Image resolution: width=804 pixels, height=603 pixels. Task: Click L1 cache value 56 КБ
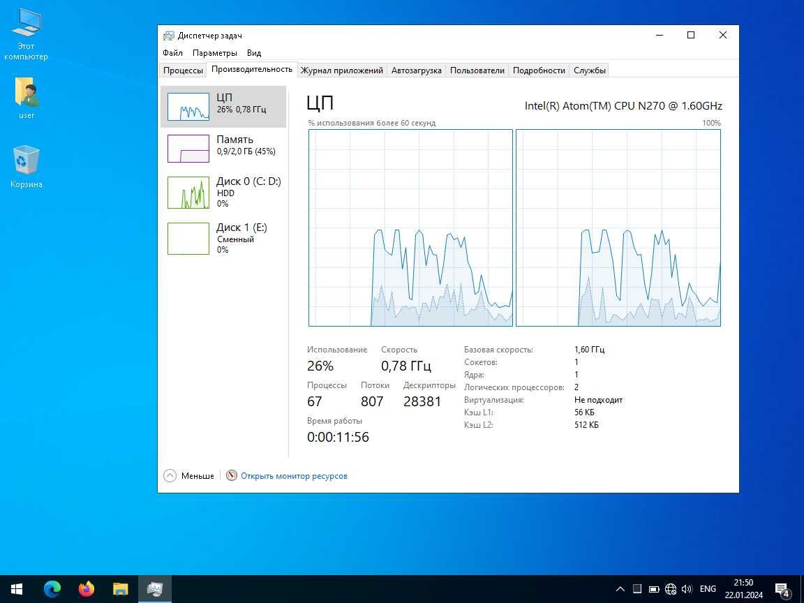[x=584, y=412]
